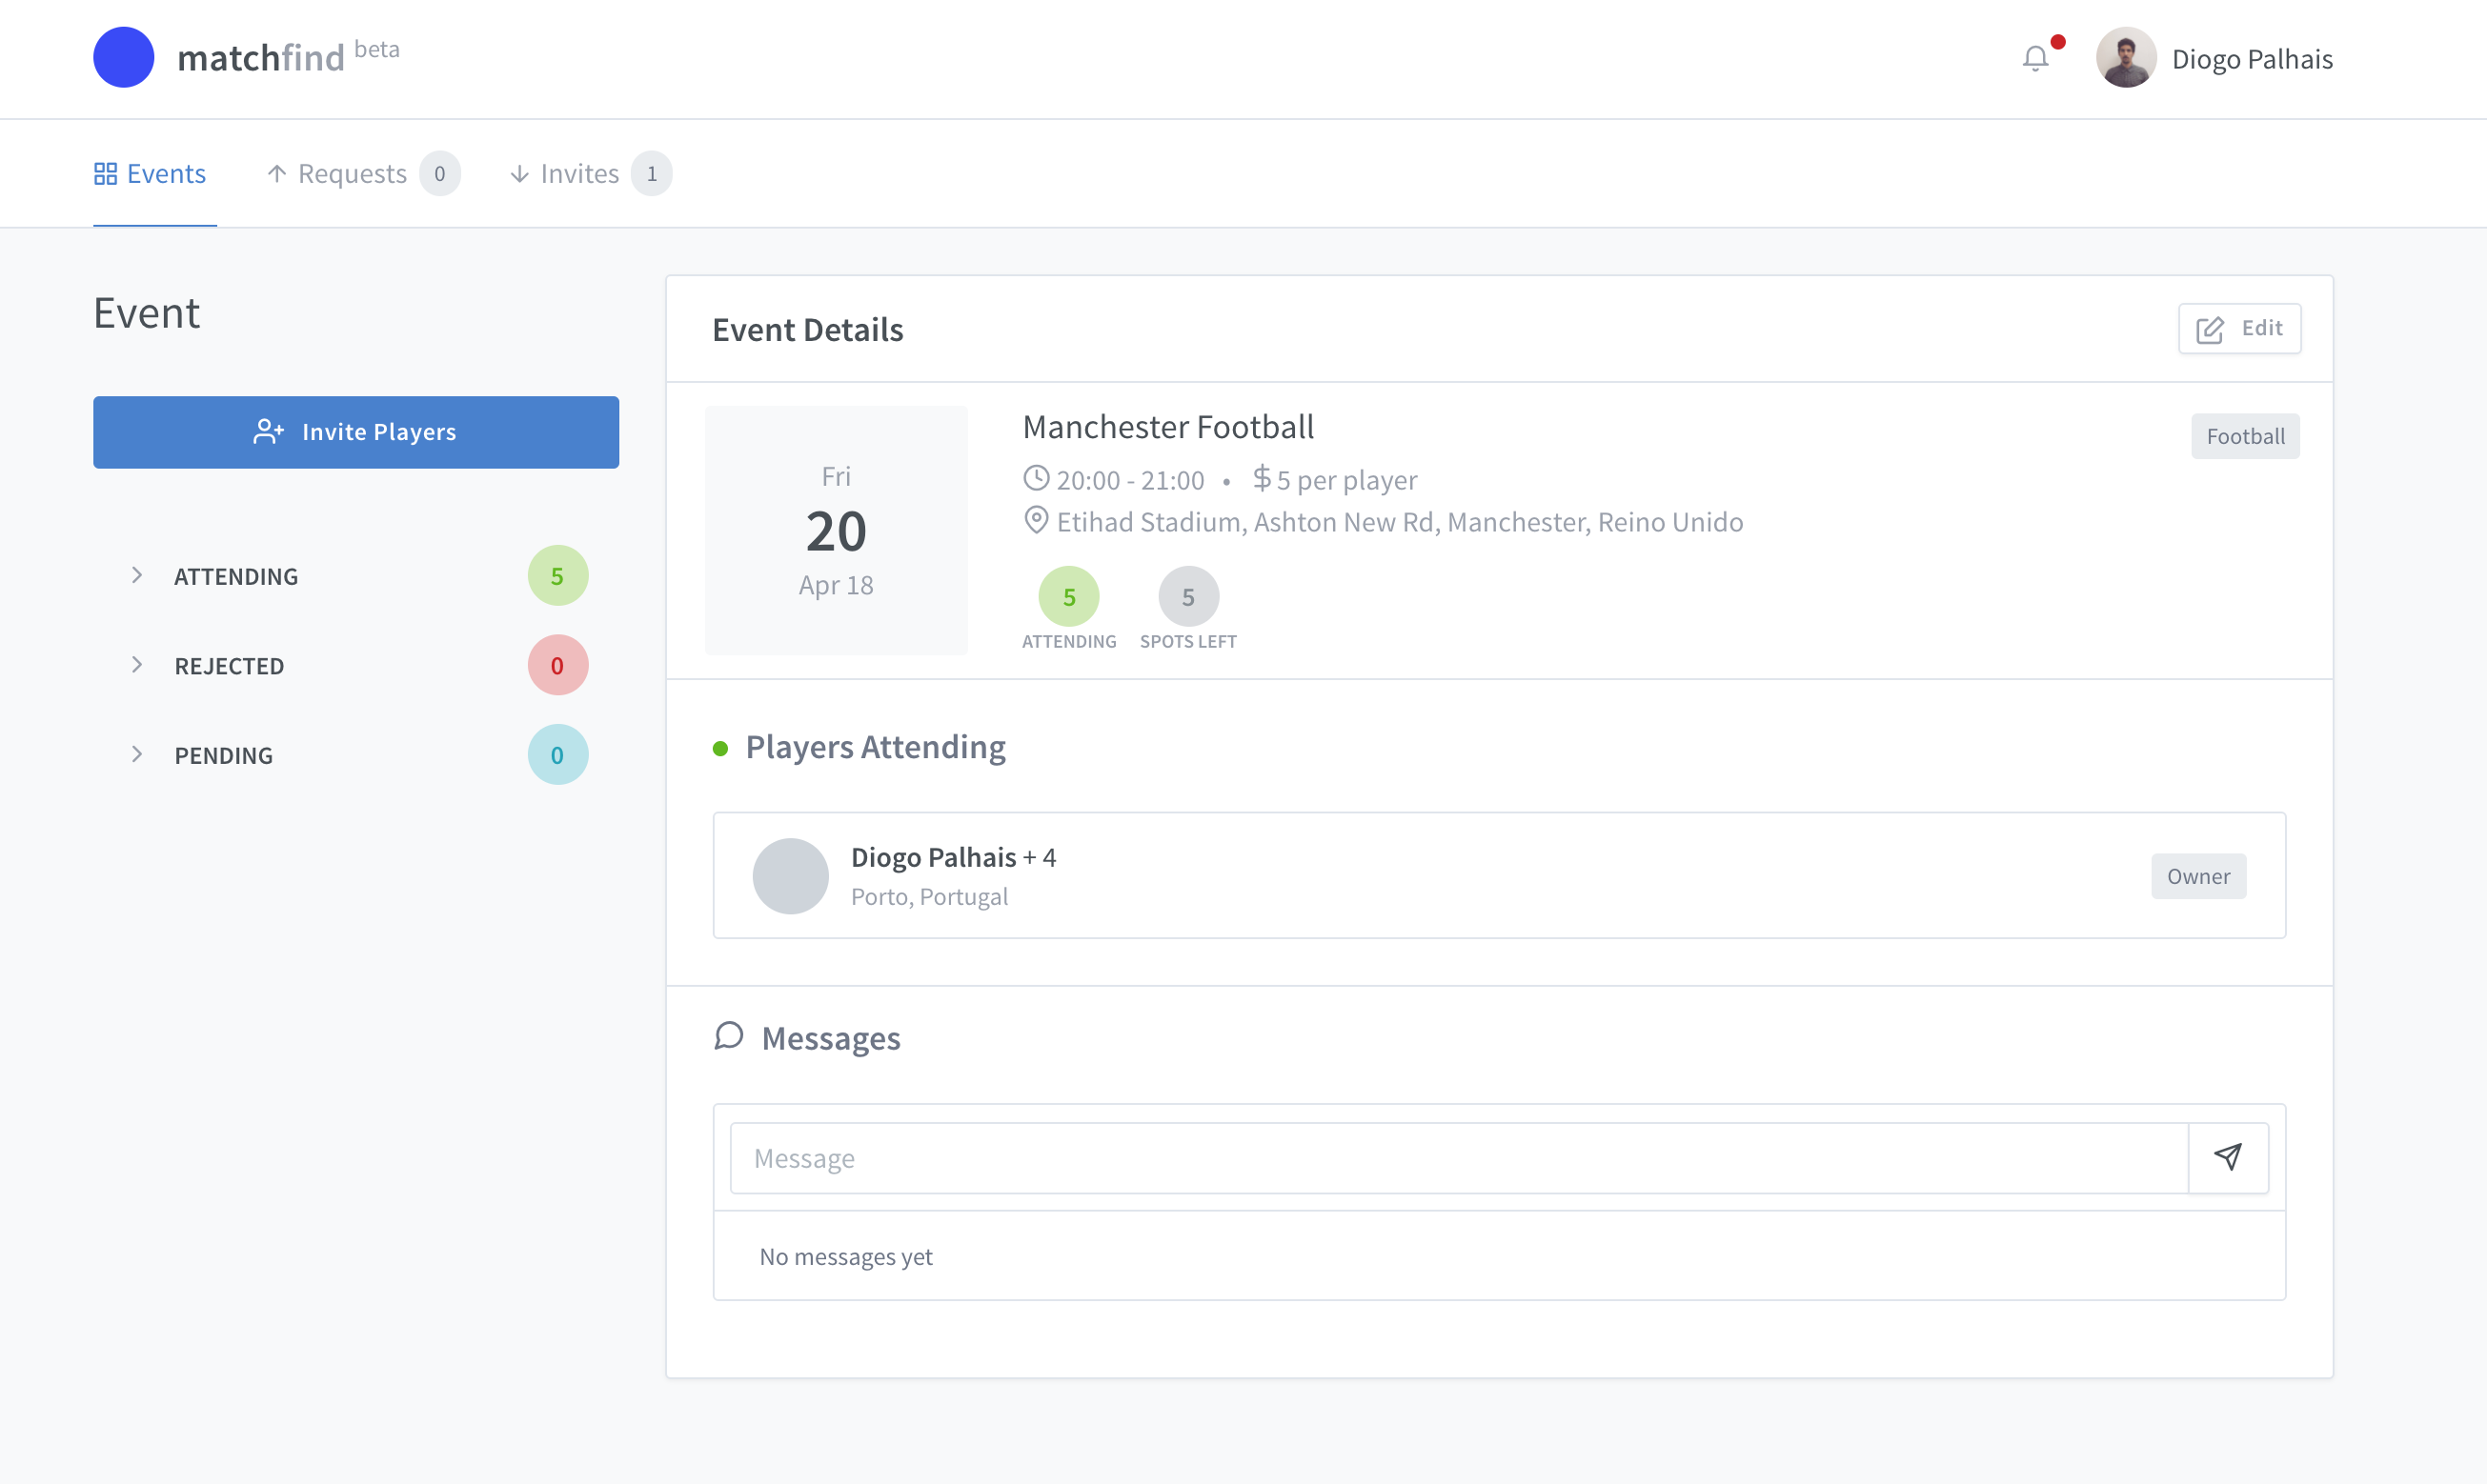Click the clock icon beside 20:00 - 21:00
The width and height of the screenshot is (2487, 1484).
[1036, 479]
